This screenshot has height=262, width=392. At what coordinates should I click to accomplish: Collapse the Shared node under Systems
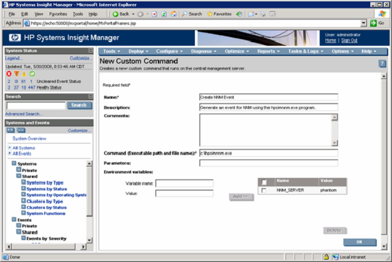pos(19,176)
